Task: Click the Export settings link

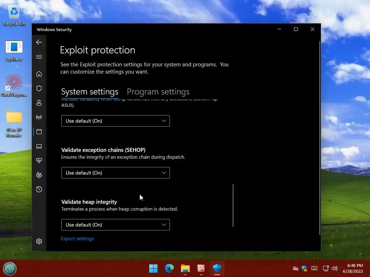Action: point(77,239)
